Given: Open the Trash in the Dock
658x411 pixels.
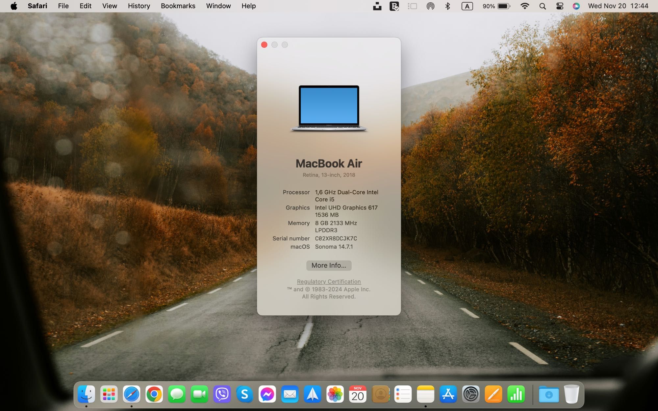Looking at the screenshot, I should click(571, 394).
